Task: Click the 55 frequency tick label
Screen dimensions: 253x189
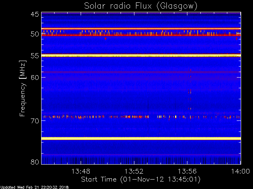Action: (x=35, y=56)
